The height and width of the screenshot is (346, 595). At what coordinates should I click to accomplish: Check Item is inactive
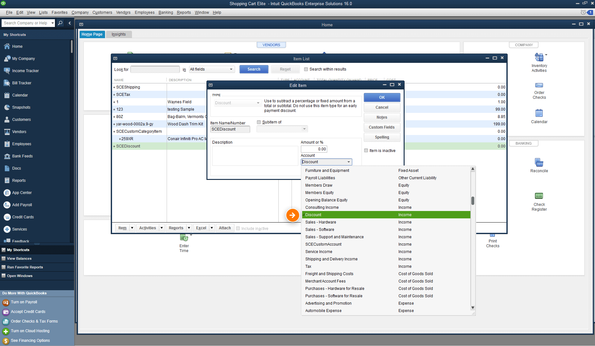coord(366,151)
